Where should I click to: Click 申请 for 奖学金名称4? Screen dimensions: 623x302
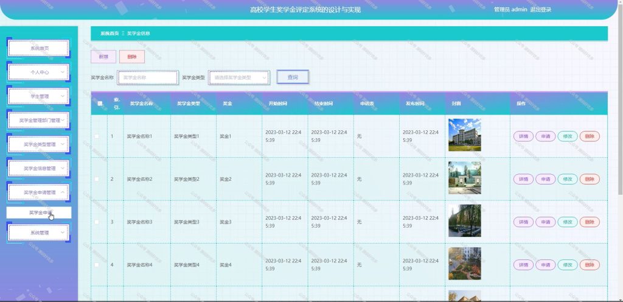pos(546,265)
